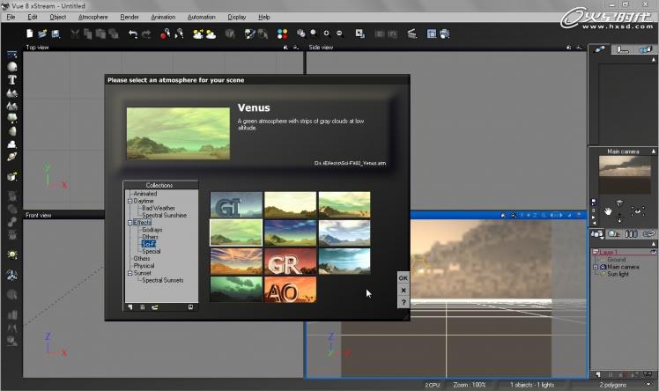Click the Undo arrow icon

pyautogui.click(x=133, y=34)
